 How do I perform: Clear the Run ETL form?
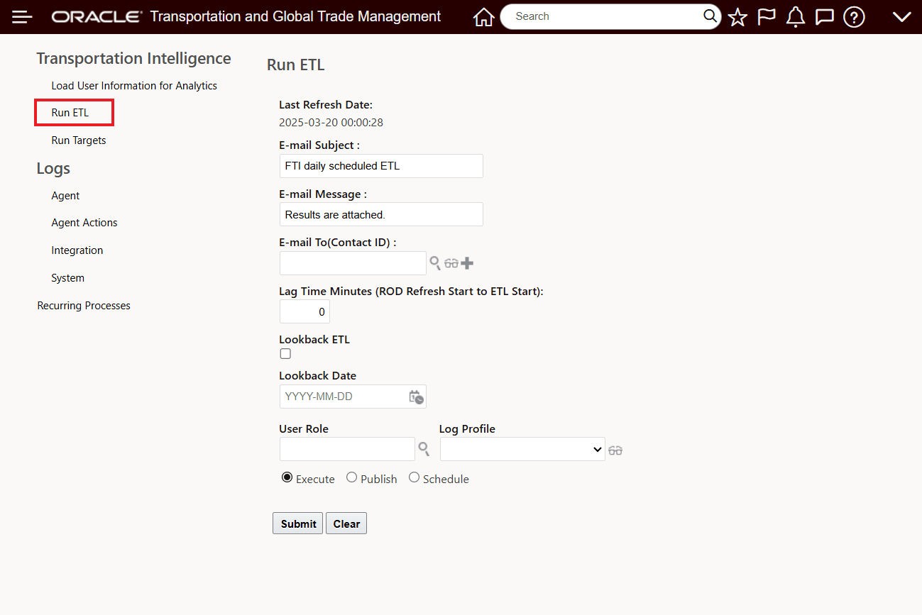(346, 523)
